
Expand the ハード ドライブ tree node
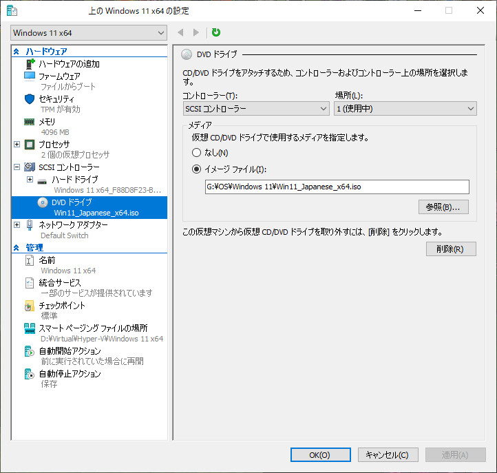pos(30,180)
